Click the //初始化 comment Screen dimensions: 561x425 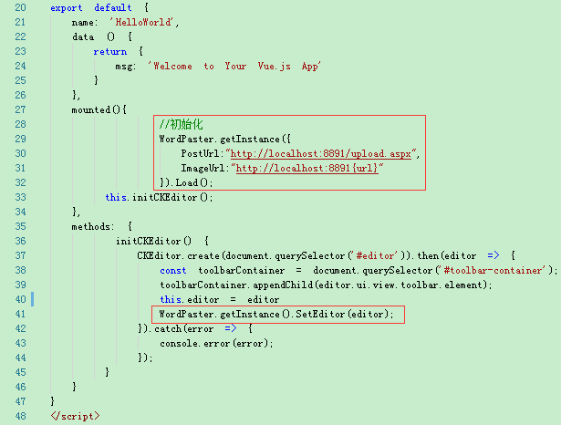pos(181,124)
